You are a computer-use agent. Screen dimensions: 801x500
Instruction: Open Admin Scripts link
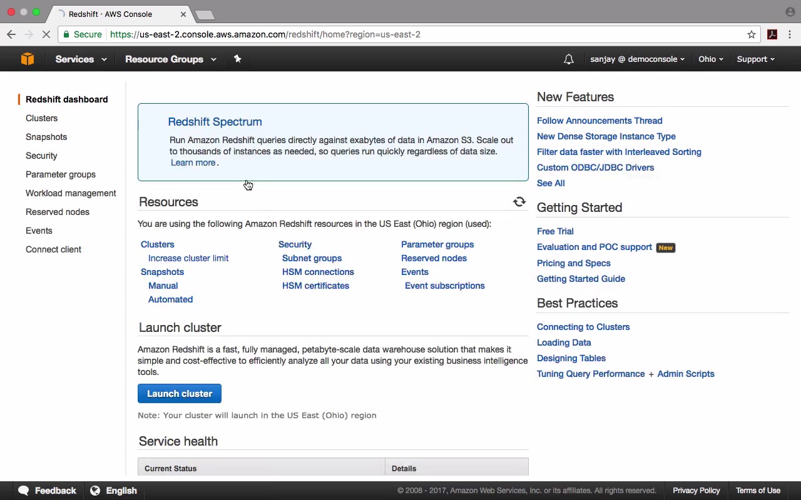pyautogui.click(x=686, y=374)
